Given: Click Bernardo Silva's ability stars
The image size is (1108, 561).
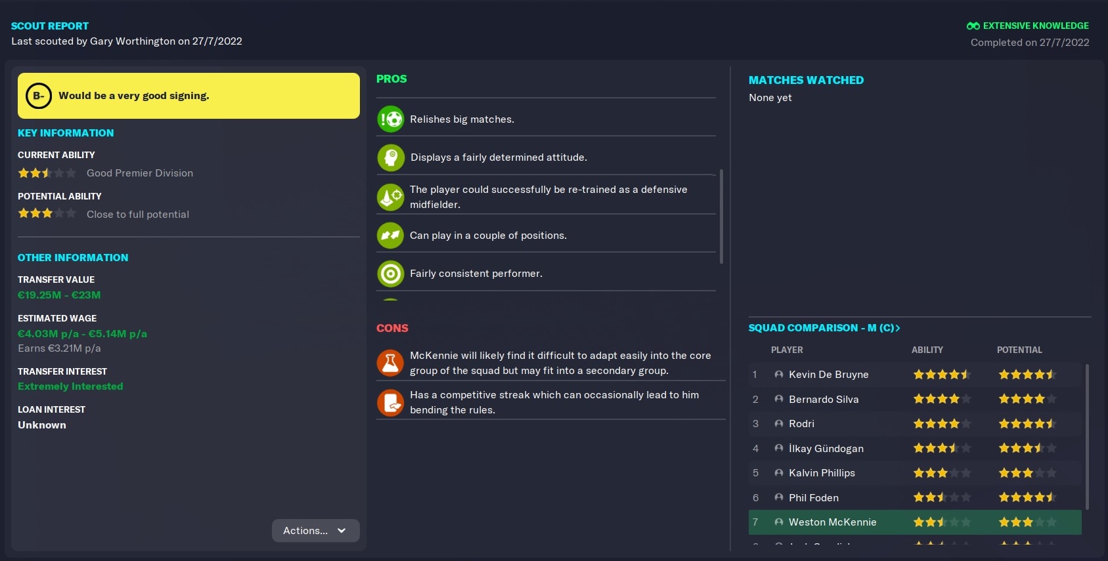Looking at the screenshot, I should tap(942, 399).
